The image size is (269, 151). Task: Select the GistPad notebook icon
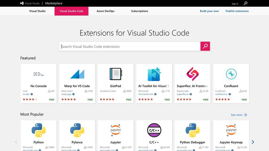[116, 74]
